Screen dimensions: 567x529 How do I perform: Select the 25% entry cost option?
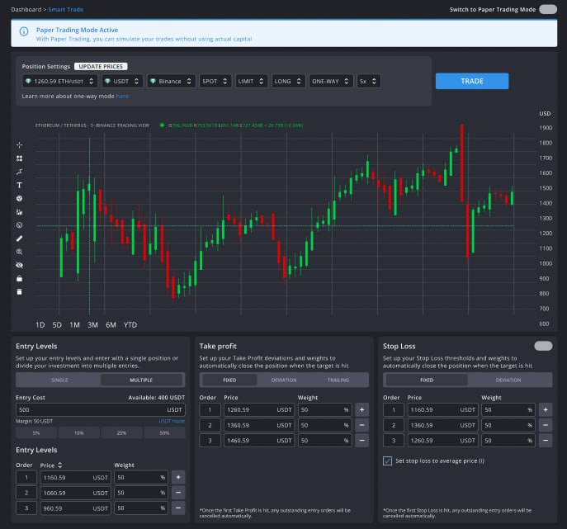[x=122, y=432]
